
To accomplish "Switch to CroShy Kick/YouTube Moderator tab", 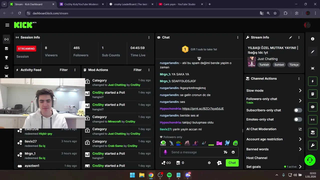I will 81,4.
